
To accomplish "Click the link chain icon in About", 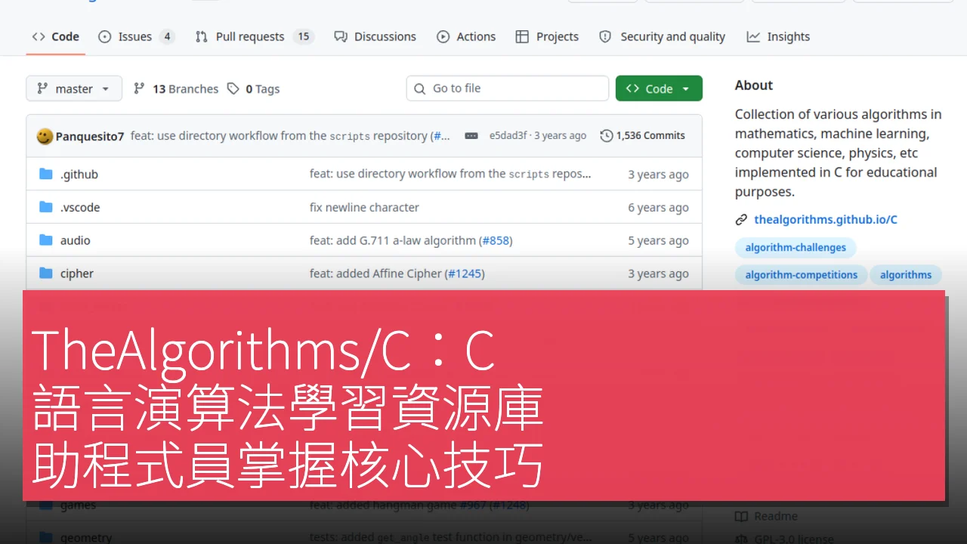I will point(741,220).
